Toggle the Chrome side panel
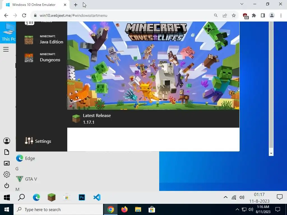The height and width of the screenshot is (215, 287). click(x=263, y=16)
